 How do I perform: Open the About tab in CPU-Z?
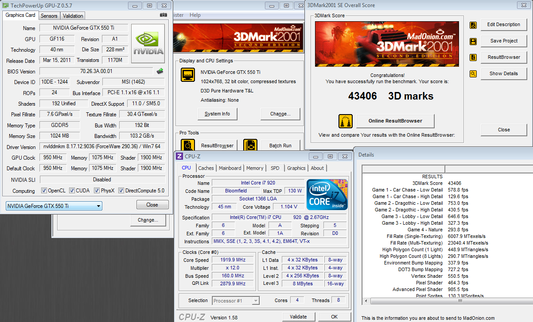click(317, 168)
